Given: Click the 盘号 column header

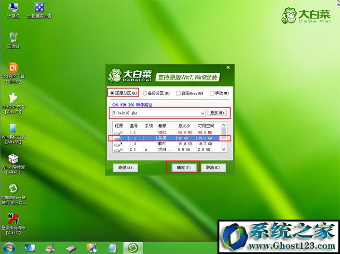Looking at the screenshot, I should (134, 126).
